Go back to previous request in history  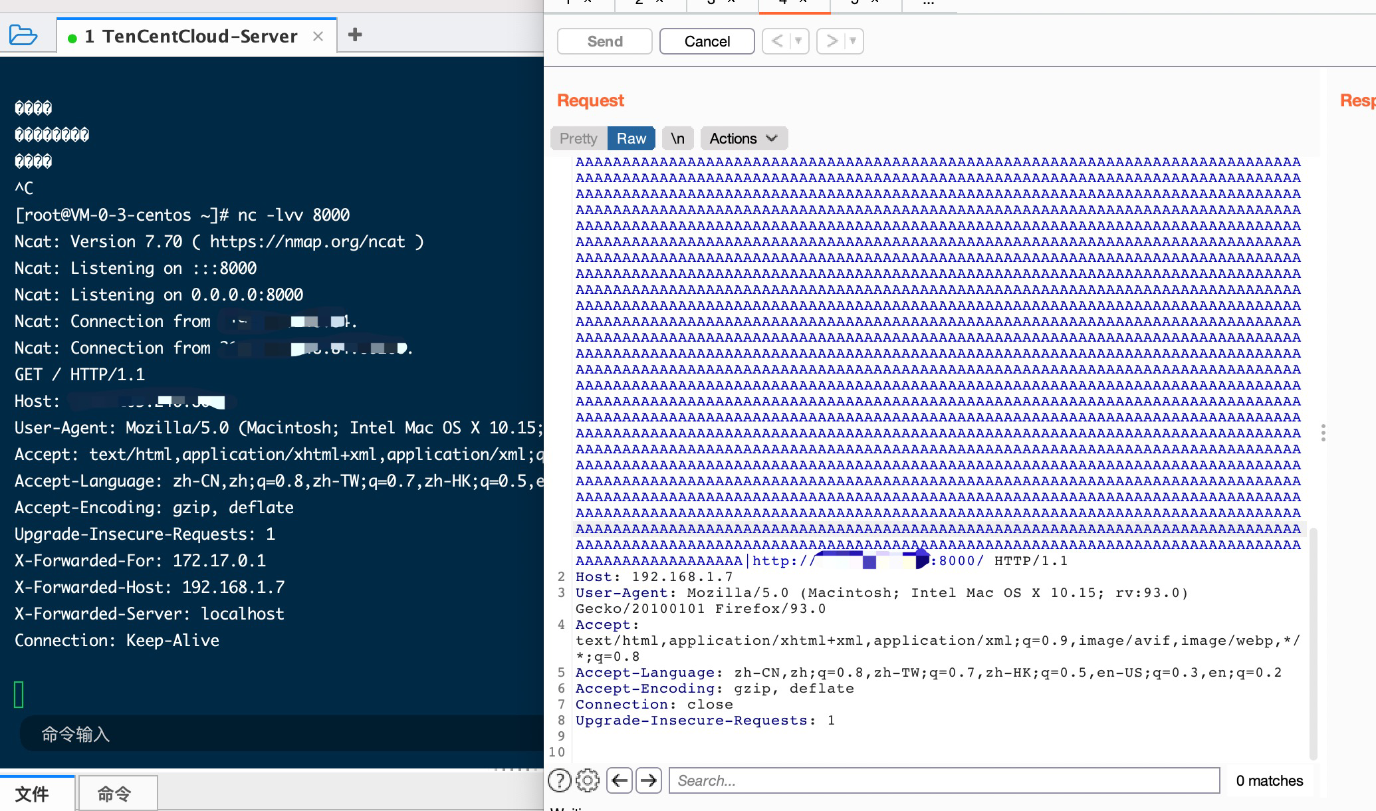pos(776,41)
